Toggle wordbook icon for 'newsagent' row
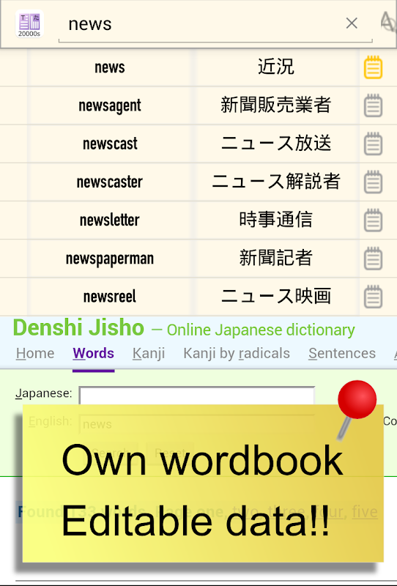397x586 pixels. (x=373, y=105)
